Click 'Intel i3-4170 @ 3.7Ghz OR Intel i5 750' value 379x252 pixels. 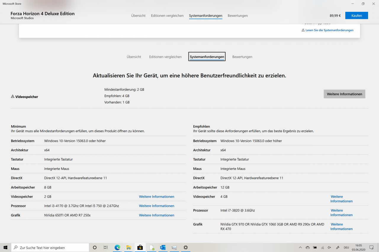tap(82, 206)
